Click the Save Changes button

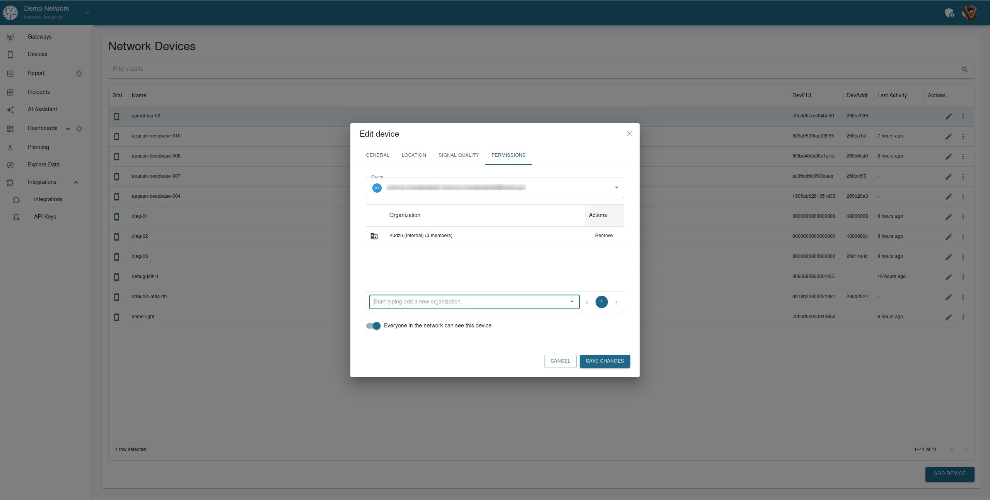tap(604, 361)
